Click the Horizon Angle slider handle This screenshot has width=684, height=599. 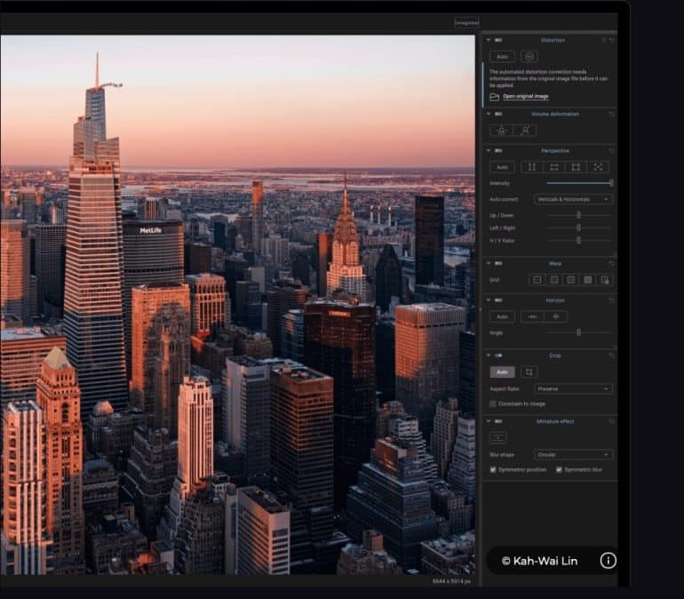tap(579, 331)
